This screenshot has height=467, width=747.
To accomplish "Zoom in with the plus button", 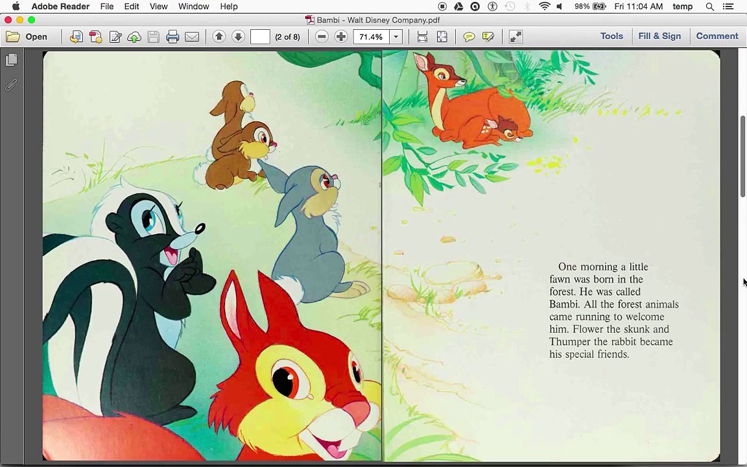I will pyautogui.click(x=341, y=37).
